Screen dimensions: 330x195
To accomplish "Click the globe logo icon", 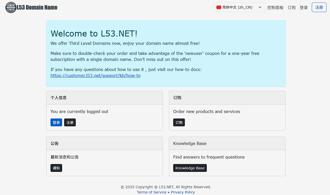I will [x=11, y=8].
